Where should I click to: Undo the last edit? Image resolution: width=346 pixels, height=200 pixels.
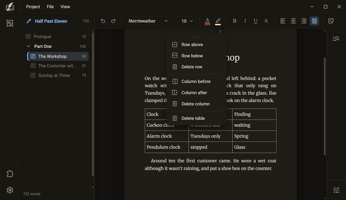[x=103, y=21]
